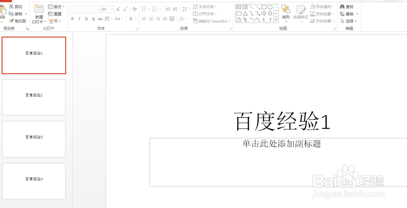Click Find (查找) button
Image resolution: width=407 pixels, height=208 pixels.
(x=347, y=7)
